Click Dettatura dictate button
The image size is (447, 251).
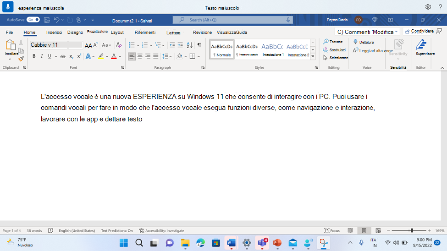[364, 42]
